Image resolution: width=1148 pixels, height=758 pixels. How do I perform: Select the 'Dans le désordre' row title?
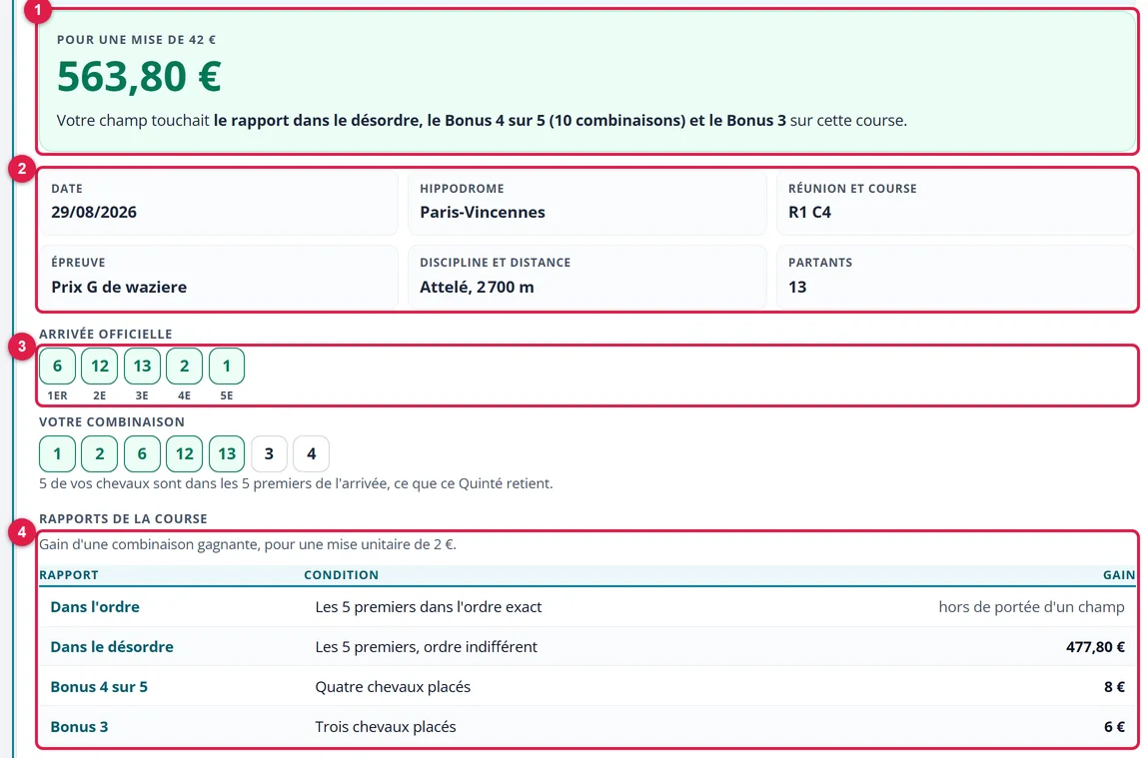click(112, 647)
